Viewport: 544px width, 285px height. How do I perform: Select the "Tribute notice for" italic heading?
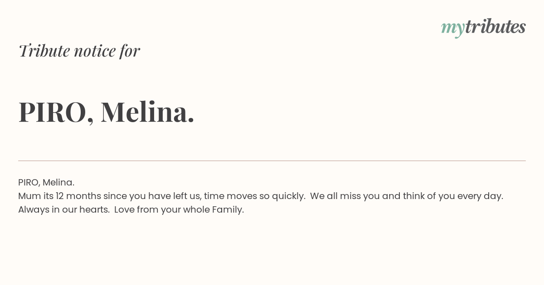[79, 51]
